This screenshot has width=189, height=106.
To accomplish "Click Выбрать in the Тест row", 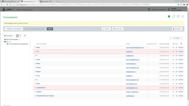I will (x=181, y=52).
